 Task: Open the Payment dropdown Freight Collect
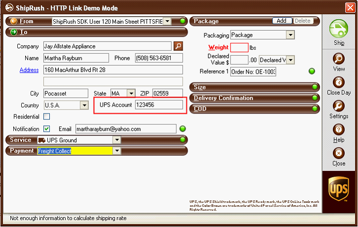117,151
